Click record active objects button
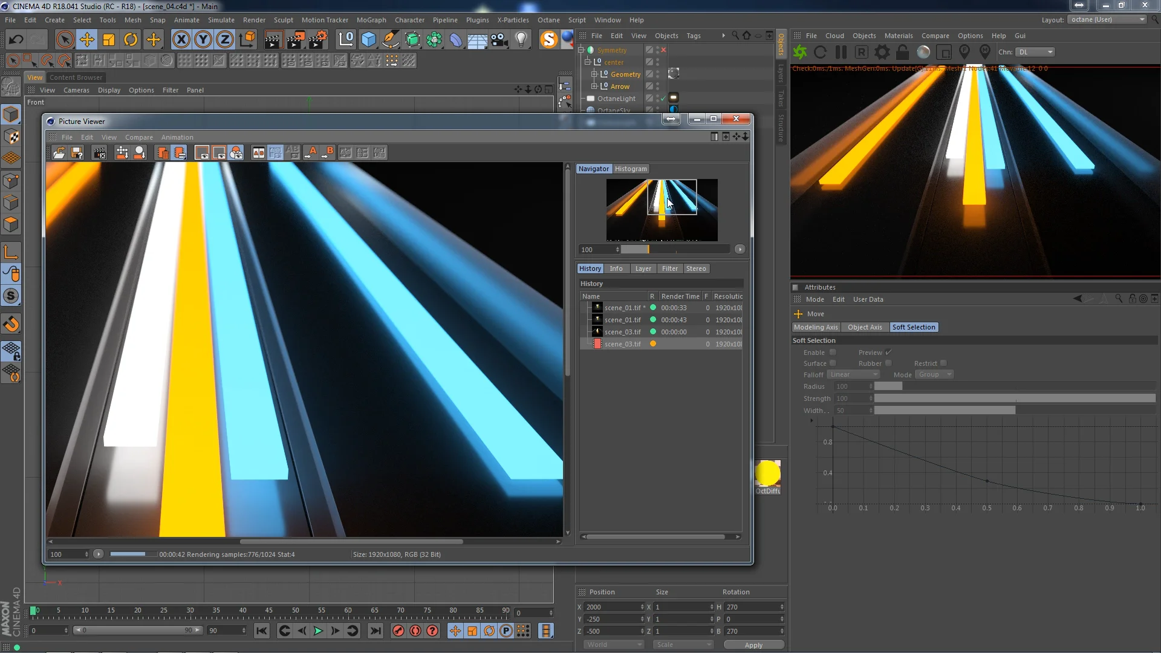The width and height of the screenshot is (1161, 653). (398, 631)
